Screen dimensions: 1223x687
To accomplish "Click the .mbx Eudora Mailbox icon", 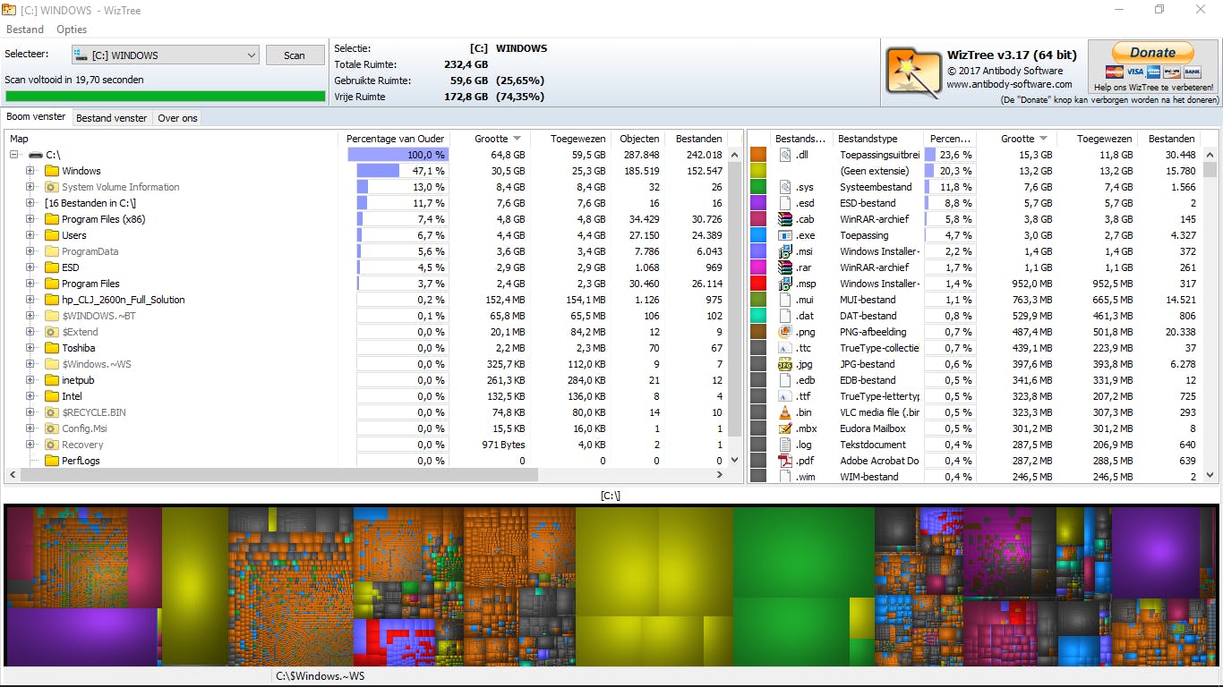I will click(x=785, y=428).
